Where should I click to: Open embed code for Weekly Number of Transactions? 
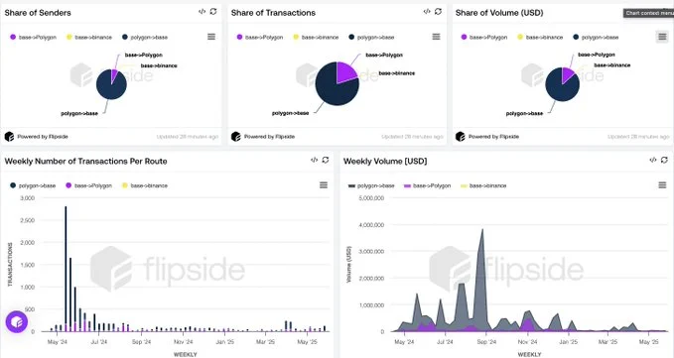[x=315, y=160]
